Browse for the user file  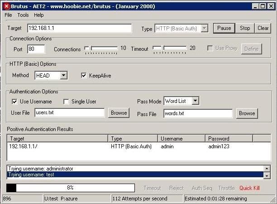pyautogui.click(x=119, y=113)
